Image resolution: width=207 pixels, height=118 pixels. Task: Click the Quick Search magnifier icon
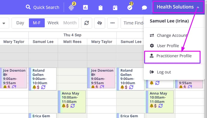pos(28,7)
